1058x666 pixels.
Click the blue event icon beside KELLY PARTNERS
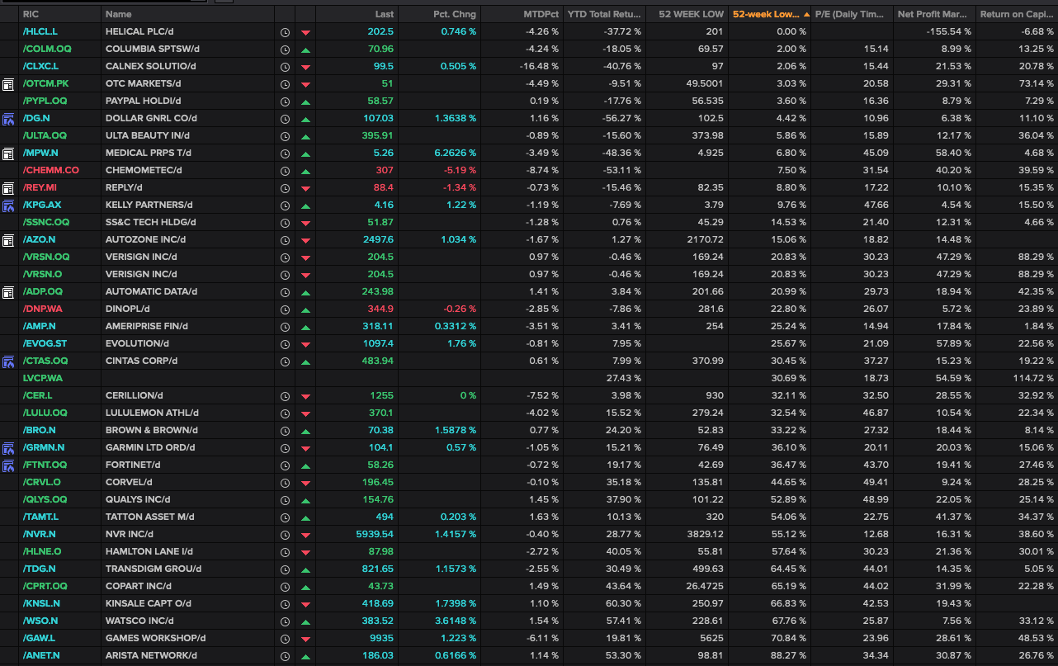click(x=8, y=205)
